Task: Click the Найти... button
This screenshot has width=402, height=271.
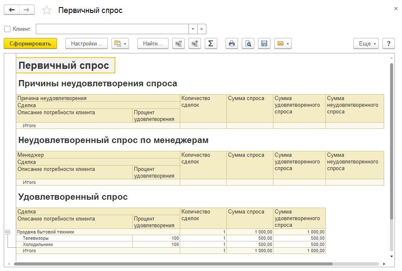Action: pyautogui.click(x=153, y=44)
